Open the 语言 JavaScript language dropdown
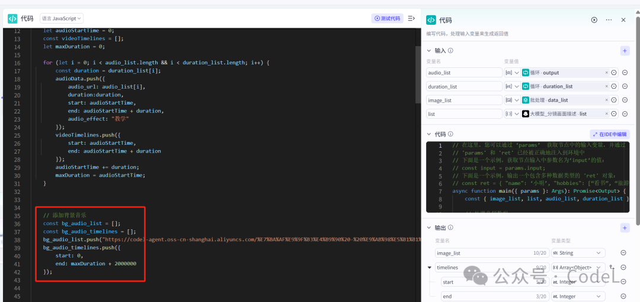640x302 pixels. coord(62,18)
